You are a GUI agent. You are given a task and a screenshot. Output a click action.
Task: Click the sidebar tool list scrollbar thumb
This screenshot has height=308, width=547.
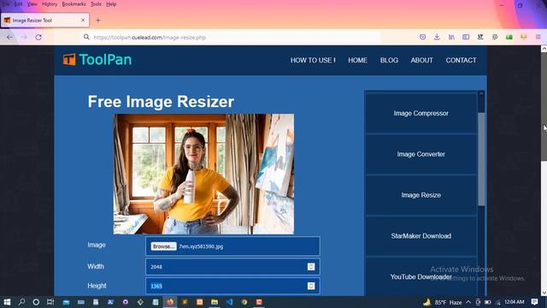pos(481,159)
